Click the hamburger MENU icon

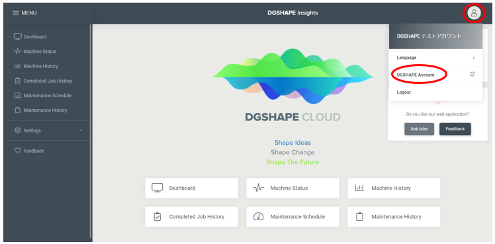[15, 13]
